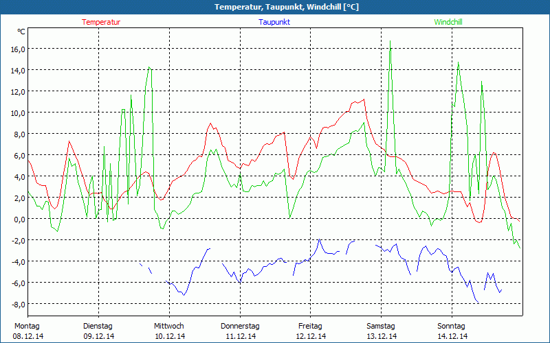Click the red temperature peak on Freitag evening
The height and width of the screenshot is (343, 550).
point(364,99)
